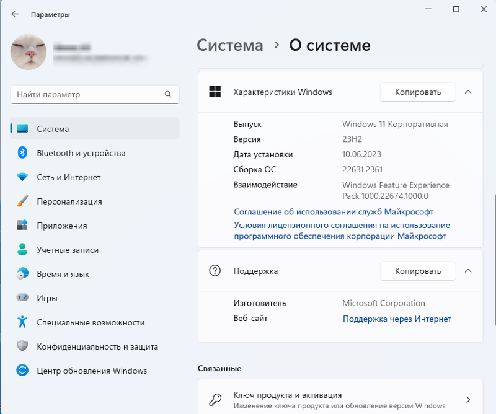Image resolution: width=496 pixels, height=414 pixels.
Task: Select the Система monitor icon
Action: (22, 128)
